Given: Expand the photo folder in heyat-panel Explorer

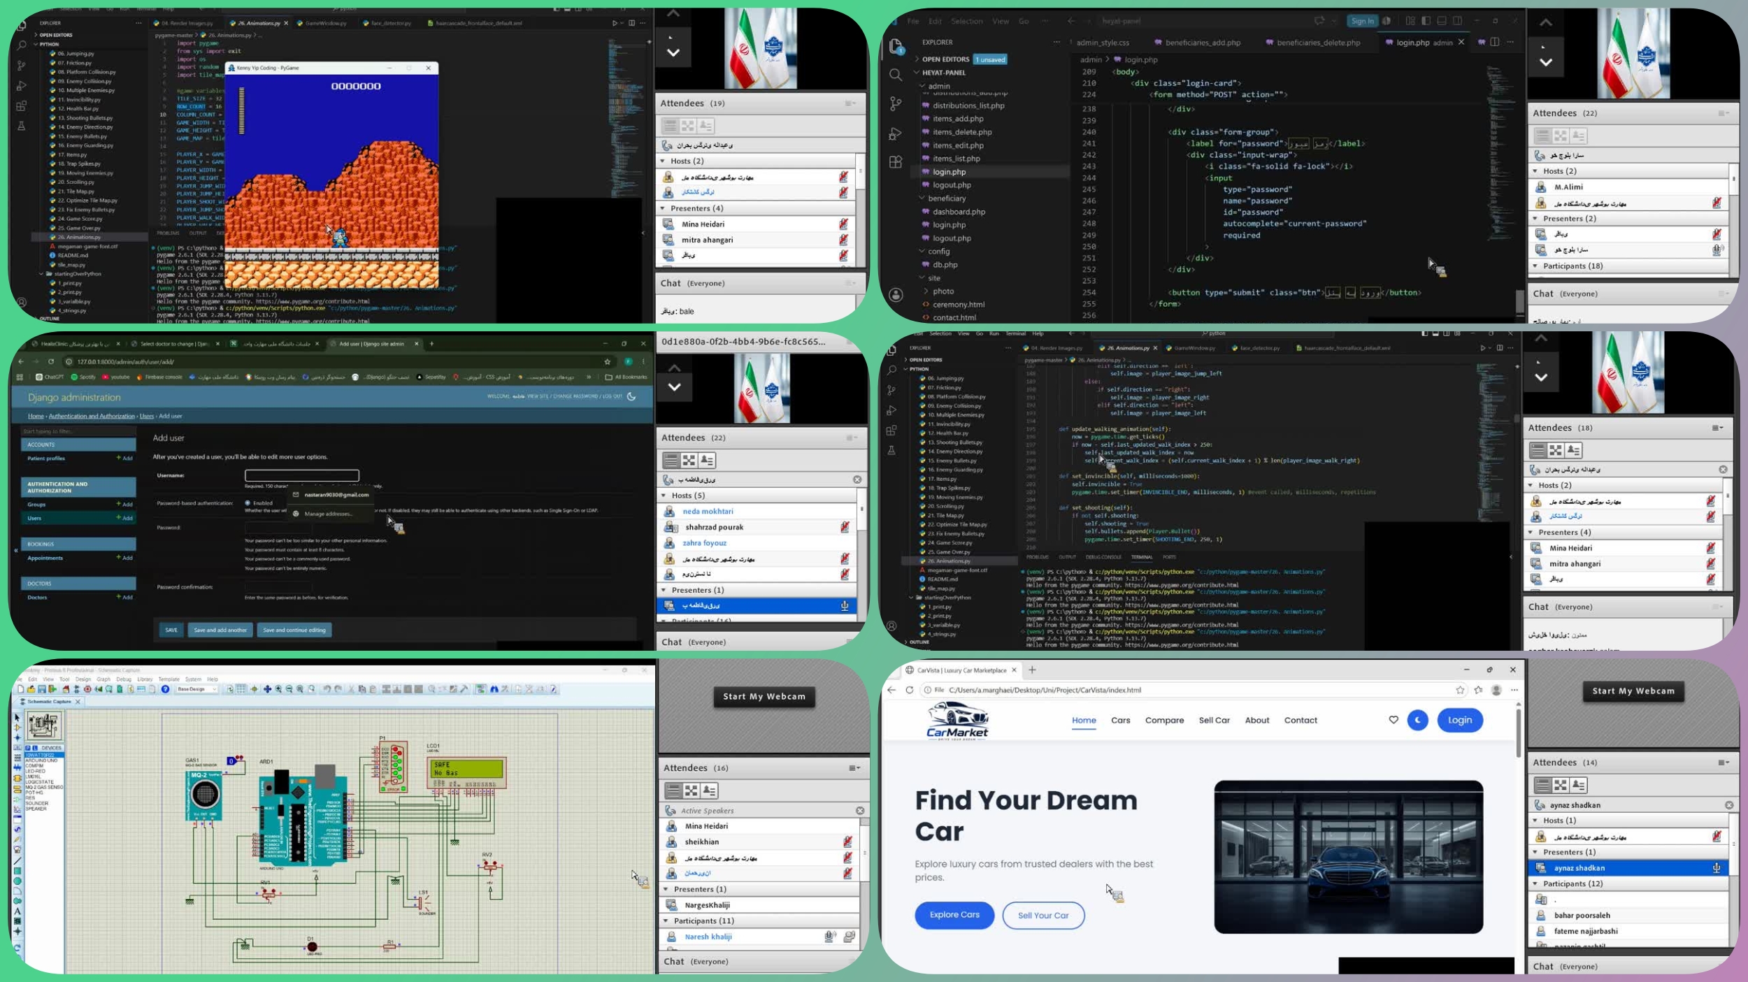Looking at the screenshot, I should click(x=926, y=291).
